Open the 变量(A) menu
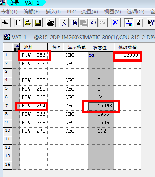155x177 pixels. pyautogui.click(x=89, y=12)
